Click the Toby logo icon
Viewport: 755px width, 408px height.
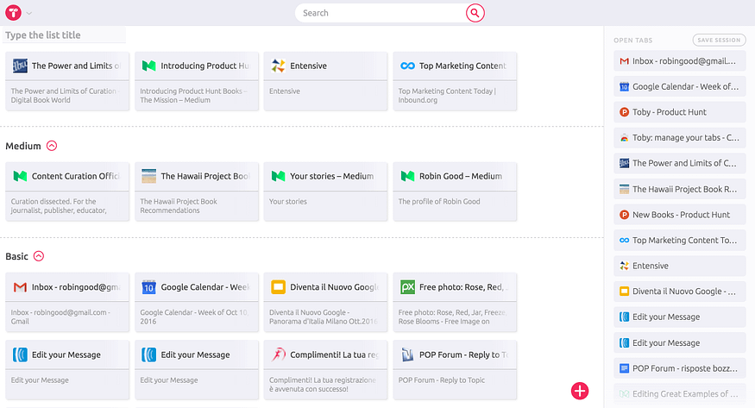[13, 12]
